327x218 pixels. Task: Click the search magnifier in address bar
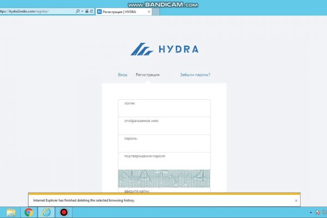point(78,11)
